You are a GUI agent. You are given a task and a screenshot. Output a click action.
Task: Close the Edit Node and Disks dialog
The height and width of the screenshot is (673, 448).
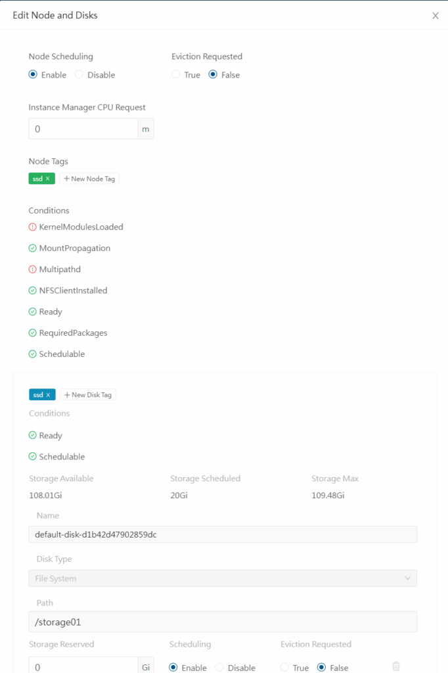point(435,16)
